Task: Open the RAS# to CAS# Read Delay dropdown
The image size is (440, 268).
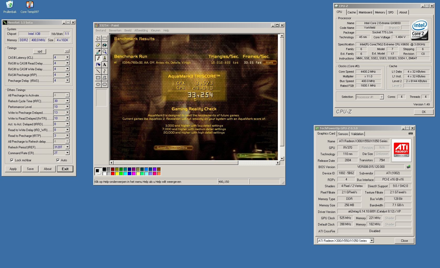Action: tap(67, 63)
